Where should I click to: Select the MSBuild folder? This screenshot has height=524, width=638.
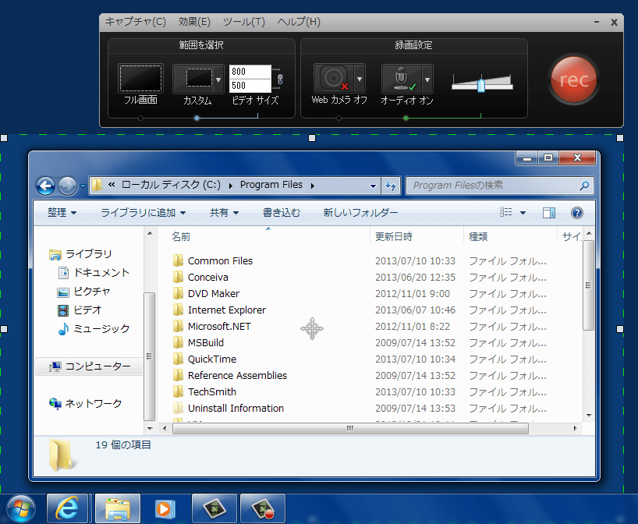point(205,342)
